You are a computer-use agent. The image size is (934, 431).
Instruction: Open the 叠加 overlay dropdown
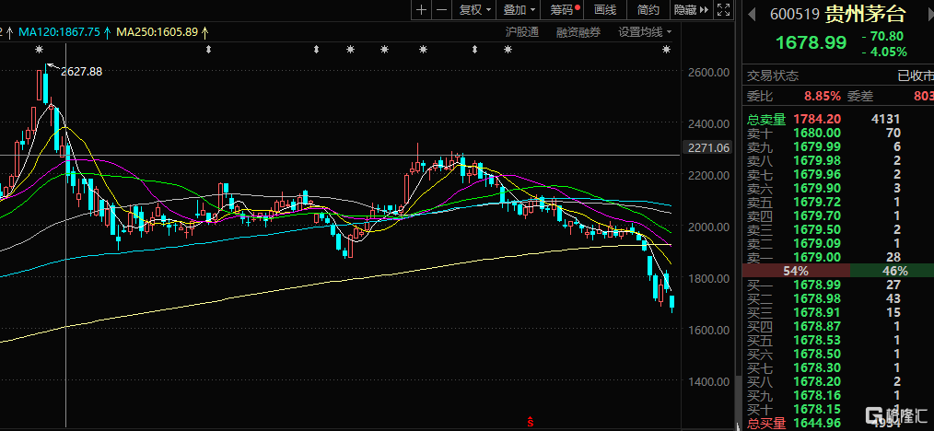point(519,9)
